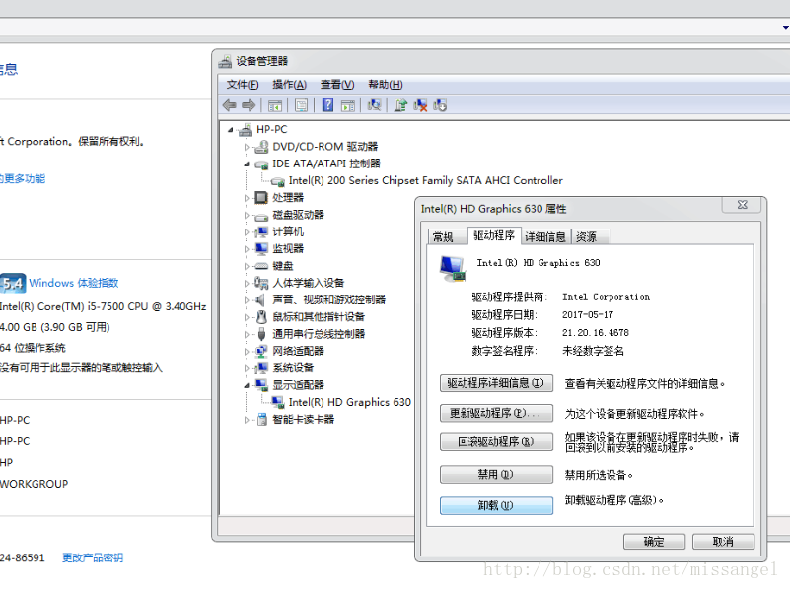
Task: Open the Windows 体验指数 link
Action: pos(74,283)
